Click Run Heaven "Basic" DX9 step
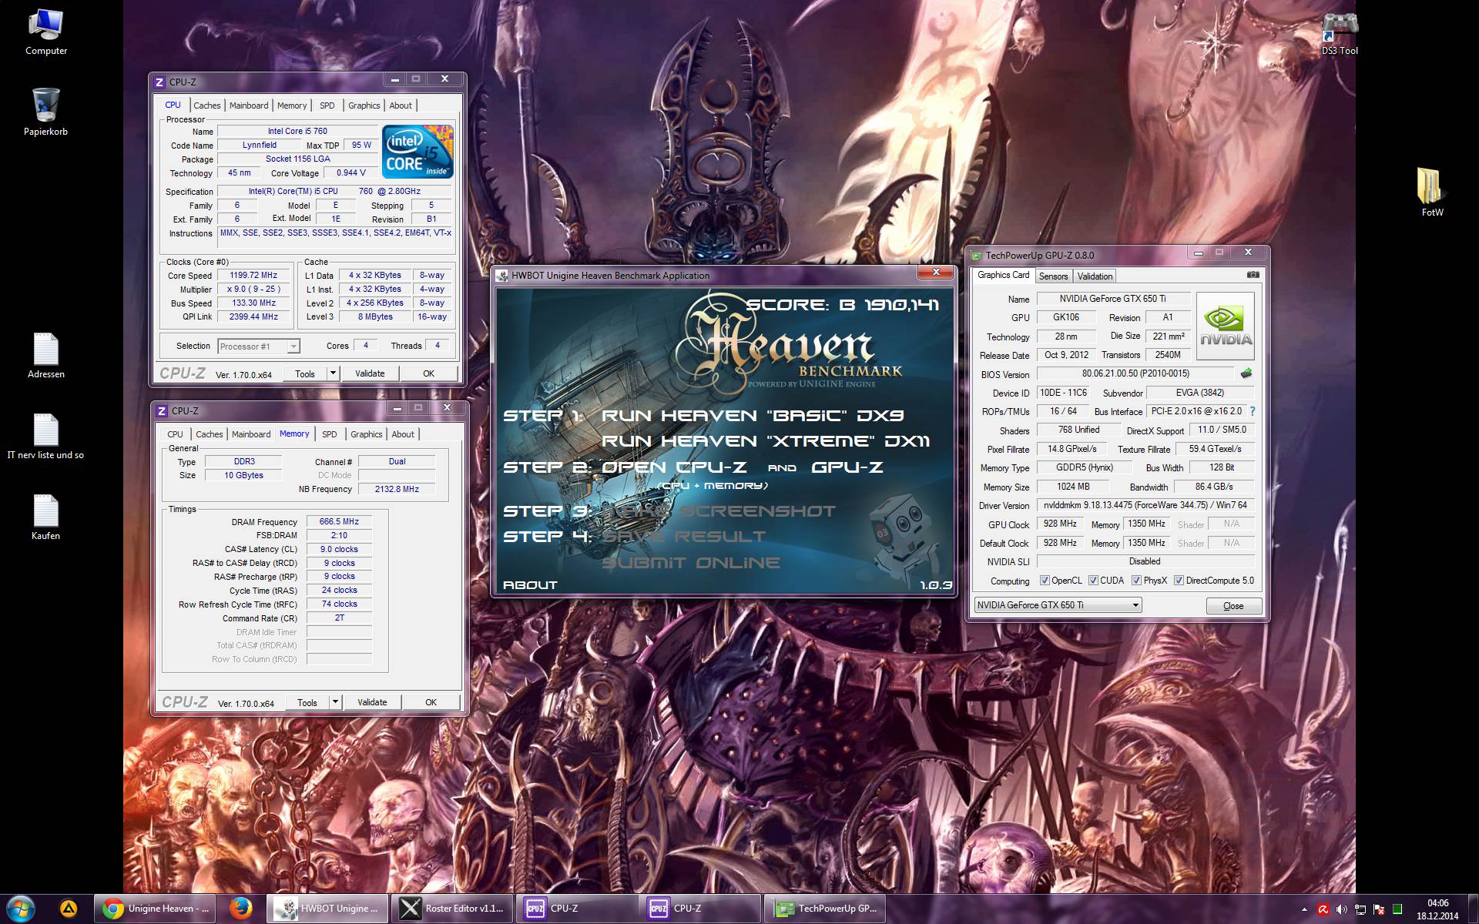The image size is (1479, 924). [x=753, y=416]
